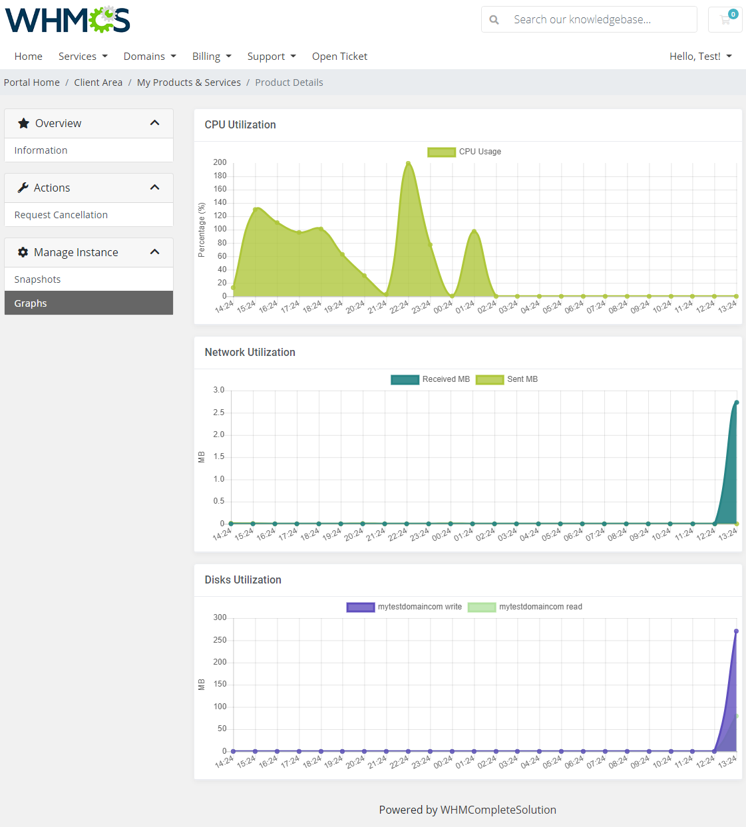The height and width of the screenshot is (827, 746).
Task: Click the Network Utilization heading
Action: click(250, 352)
